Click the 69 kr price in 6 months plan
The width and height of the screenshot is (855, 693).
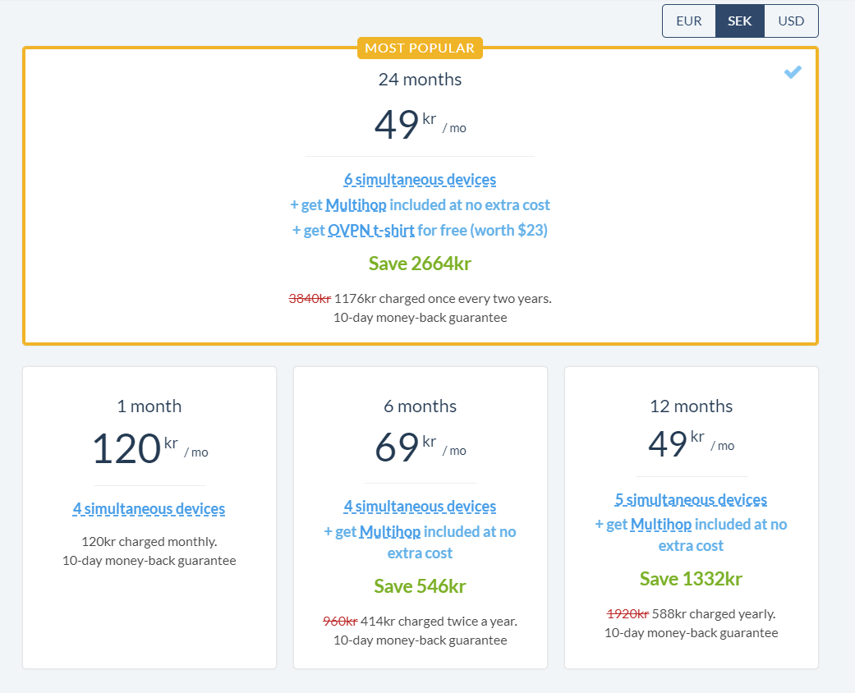(397, 447)
